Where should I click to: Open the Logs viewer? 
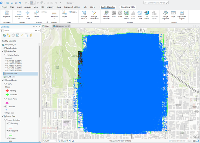coord(173,14)
